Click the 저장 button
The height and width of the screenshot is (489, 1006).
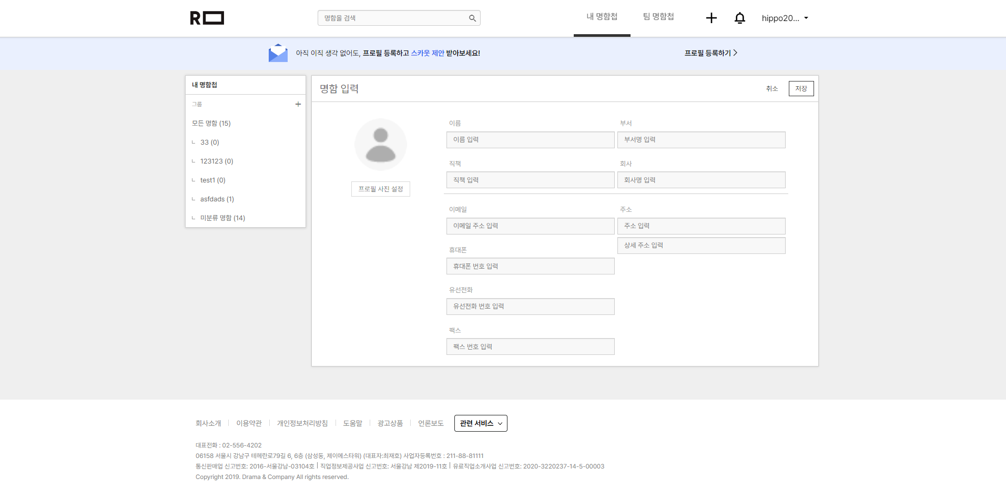[x=801, y=88]
